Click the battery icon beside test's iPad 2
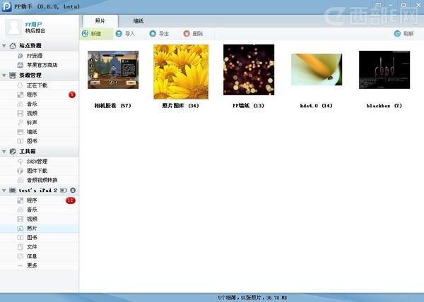The height and width of the screenshot is (302, 424). coord(64,191)
